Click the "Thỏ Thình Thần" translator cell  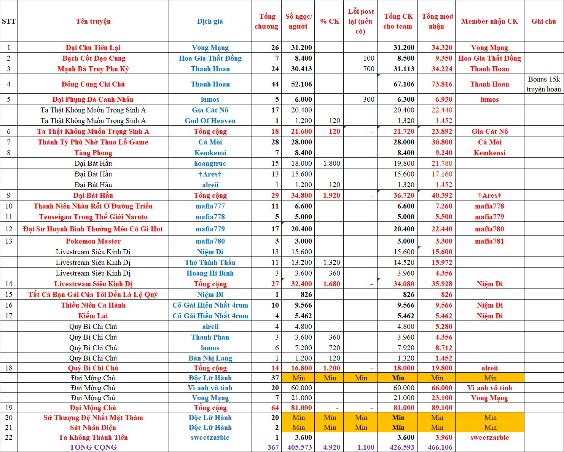210,263
